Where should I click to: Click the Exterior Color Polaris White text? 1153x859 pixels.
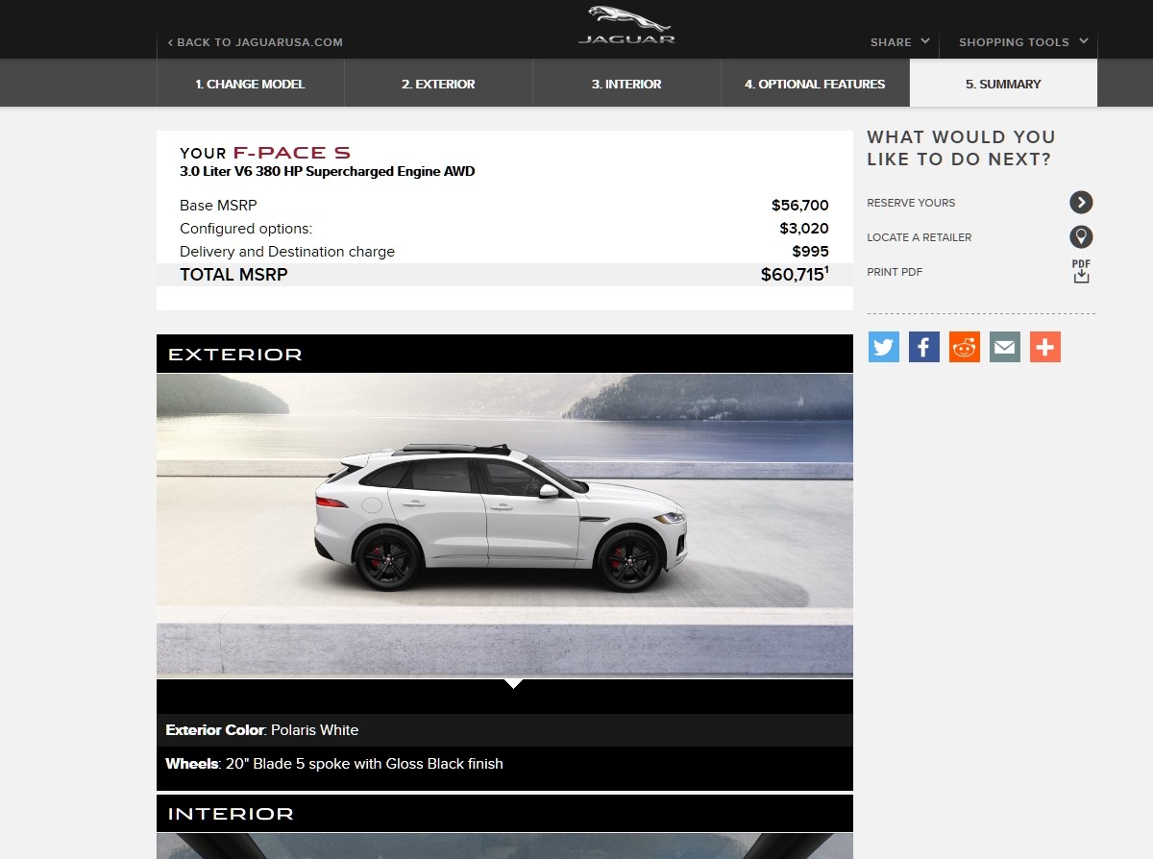click(262, 730)
